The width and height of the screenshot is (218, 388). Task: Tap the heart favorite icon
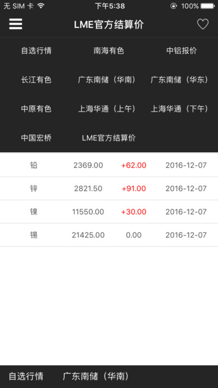[202, 25]
